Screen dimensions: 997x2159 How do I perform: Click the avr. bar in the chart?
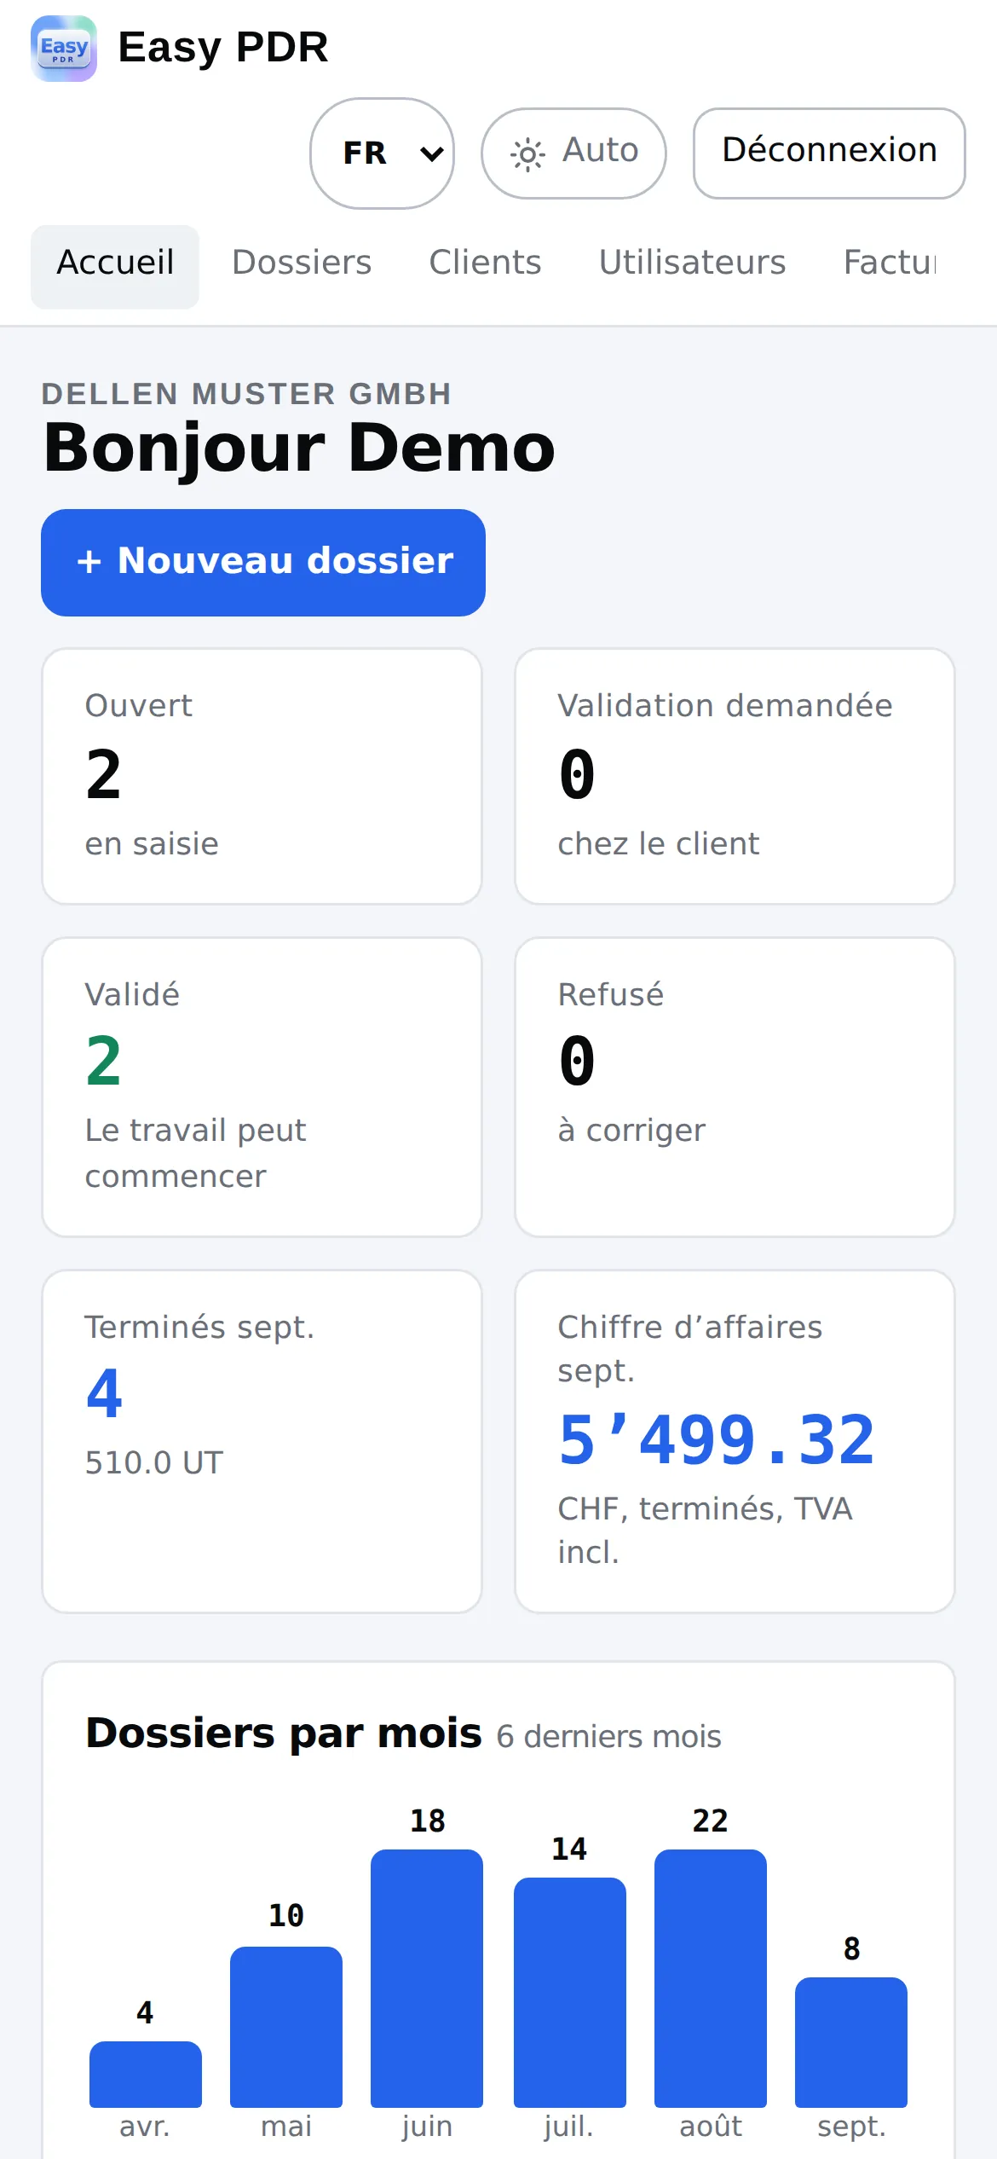click(146, 2074)
